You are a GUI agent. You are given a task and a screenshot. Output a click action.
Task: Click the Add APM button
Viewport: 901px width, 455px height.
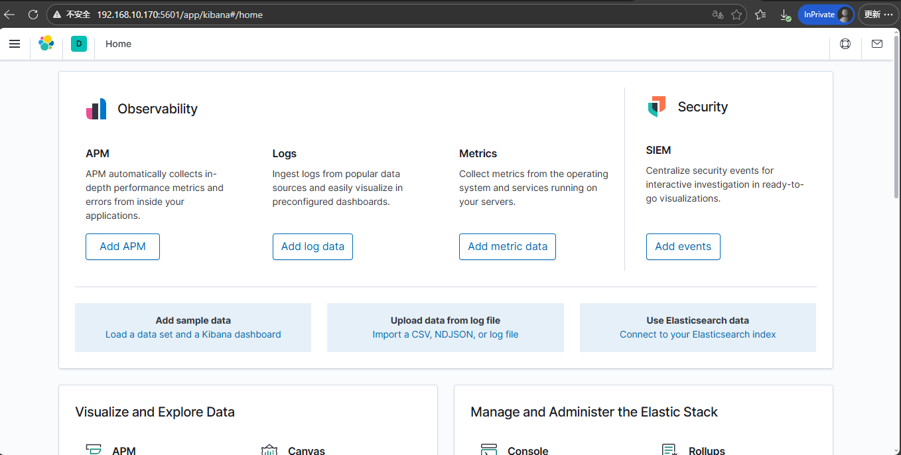[123, 247]
